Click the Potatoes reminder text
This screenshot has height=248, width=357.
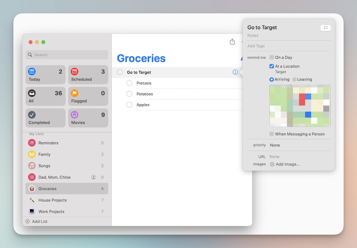(x=145, y=94)
